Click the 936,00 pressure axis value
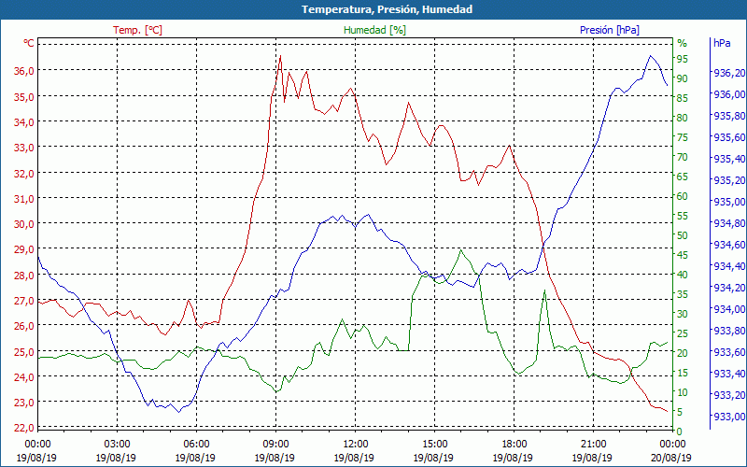747x467 pixels. point(729,94)
